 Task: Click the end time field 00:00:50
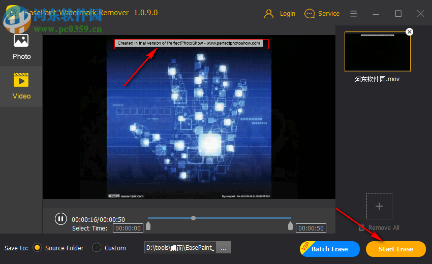pos(311,228)
